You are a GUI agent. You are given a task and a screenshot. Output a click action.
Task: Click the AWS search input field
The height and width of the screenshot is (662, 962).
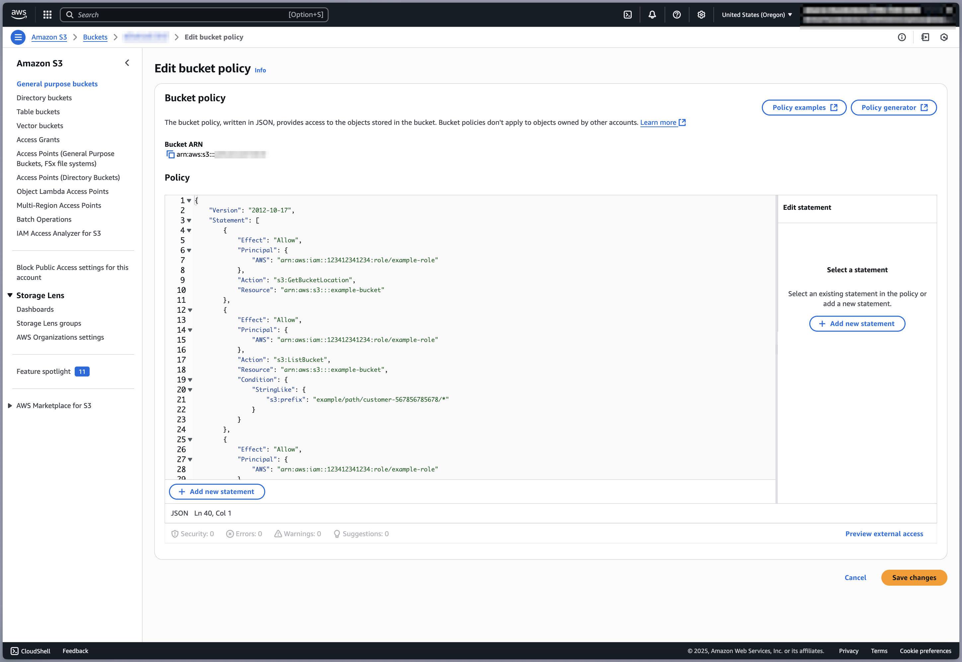pos(194,15)
